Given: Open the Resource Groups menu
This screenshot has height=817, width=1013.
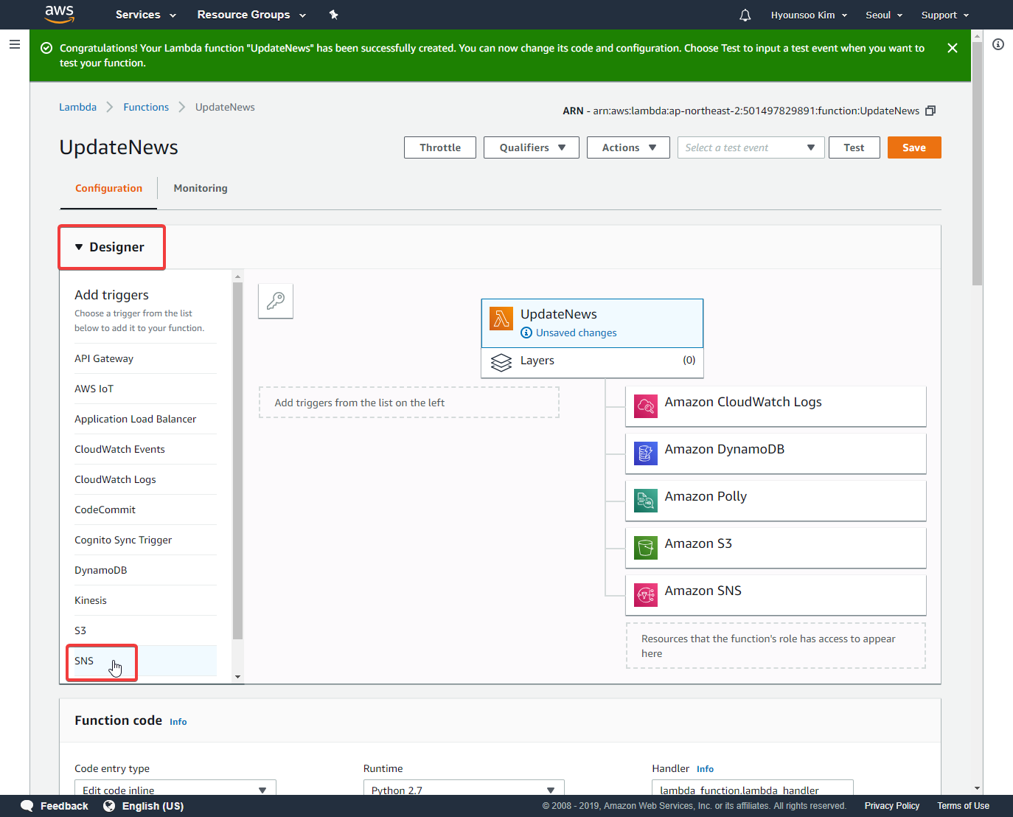Looking at the screenshot, I should 251,15.
